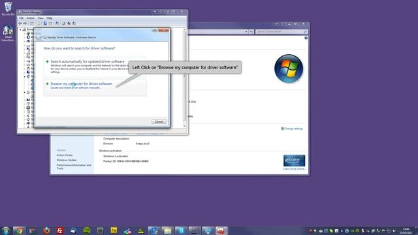Click Device Manager toolbar Forward arrow
This screenshot has height=235, width=418.
25,23
